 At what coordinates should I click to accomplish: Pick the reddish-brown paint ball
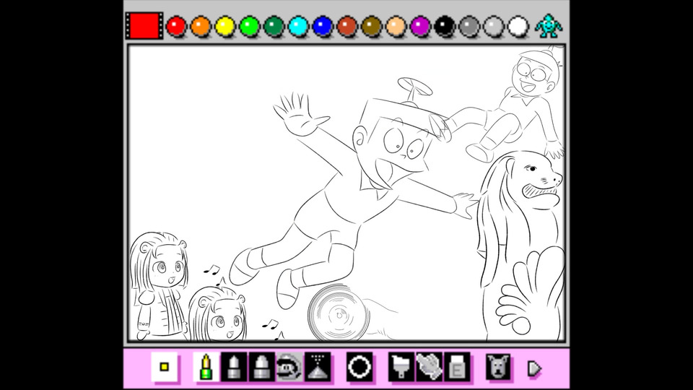347,26
